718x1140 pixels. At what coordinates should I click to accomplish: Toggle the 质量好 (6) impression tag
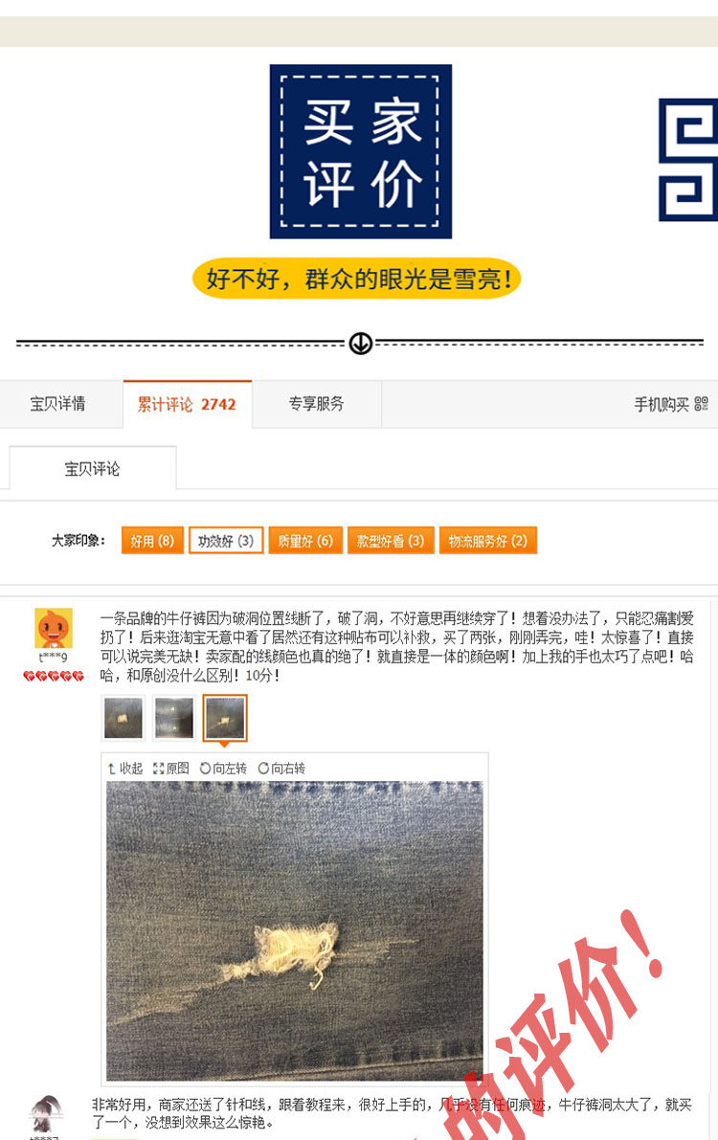point(305,541)
